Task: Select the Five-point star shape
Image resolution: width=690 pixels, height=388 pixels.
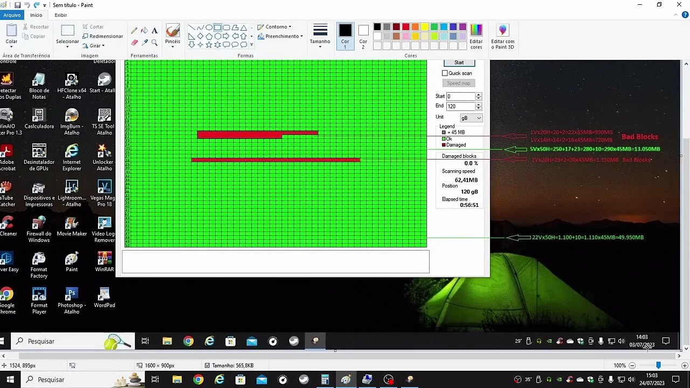Action: click(x=209, y=45)
